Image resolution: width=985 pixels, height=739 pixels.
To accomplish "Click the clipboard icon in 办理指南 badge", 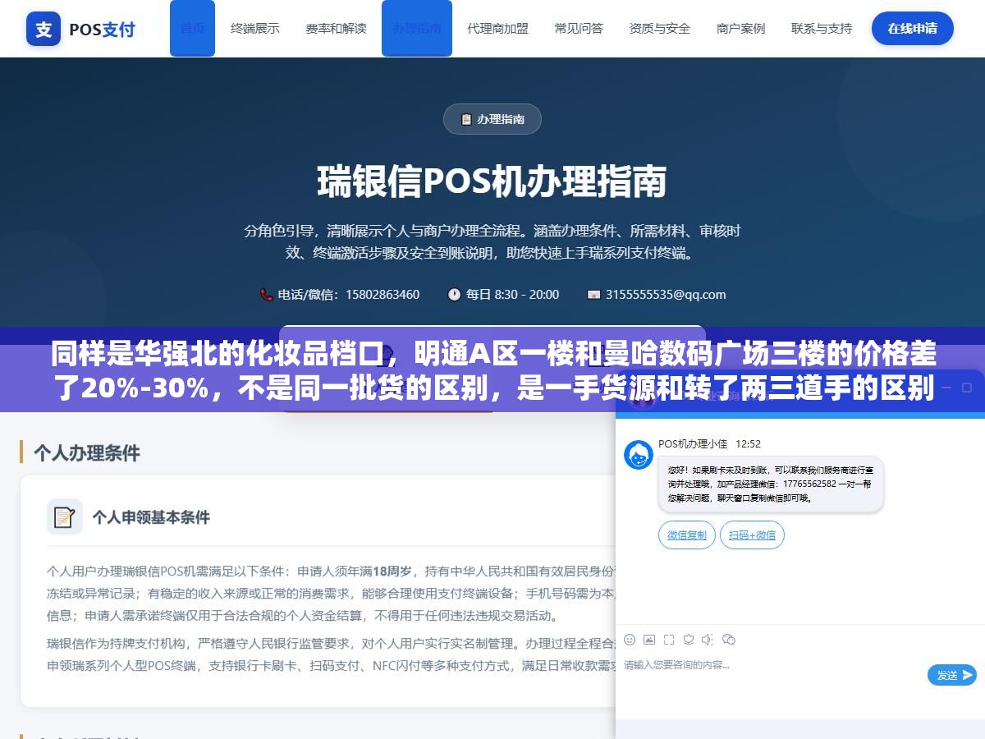I will coord(466,119).
